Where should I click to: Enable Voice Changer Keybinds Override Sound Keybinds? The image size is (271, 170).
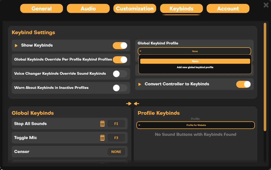[x=120, y=74]
